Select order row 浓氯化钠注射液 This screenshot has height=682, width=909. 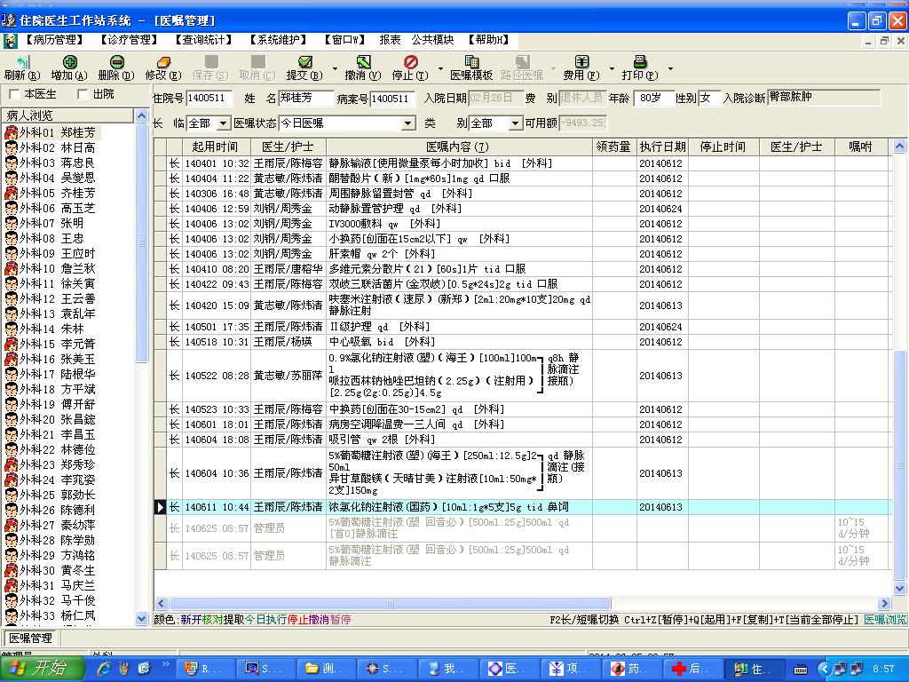click(x=522, y=507)
